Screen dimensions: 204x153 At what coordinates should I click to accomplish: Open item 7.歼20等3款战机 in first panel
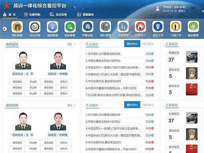[x=114, y=95]
